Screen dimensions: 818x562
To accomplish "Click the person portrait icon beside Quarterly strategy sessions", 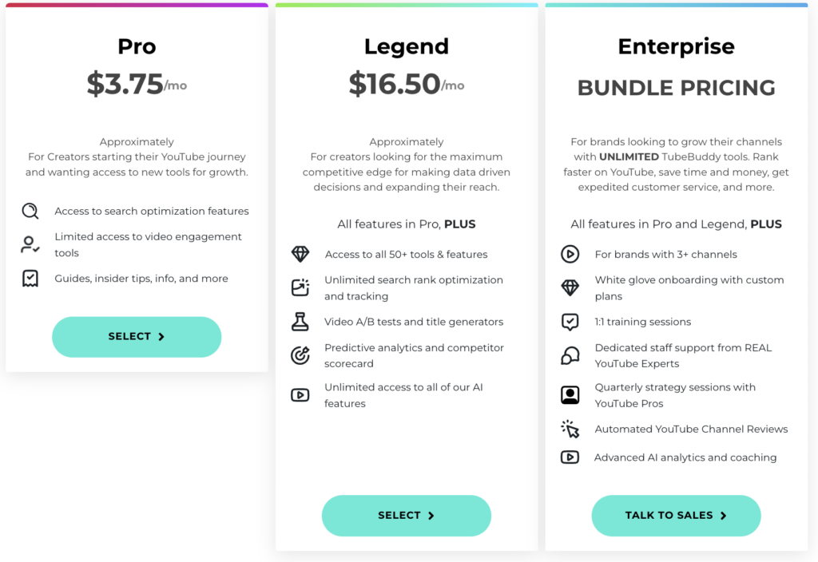I will tap(570, 395).
